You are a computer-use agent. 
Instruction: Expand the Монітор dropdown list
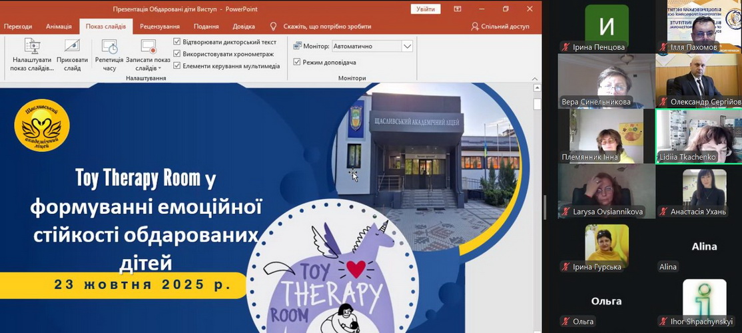407,47
